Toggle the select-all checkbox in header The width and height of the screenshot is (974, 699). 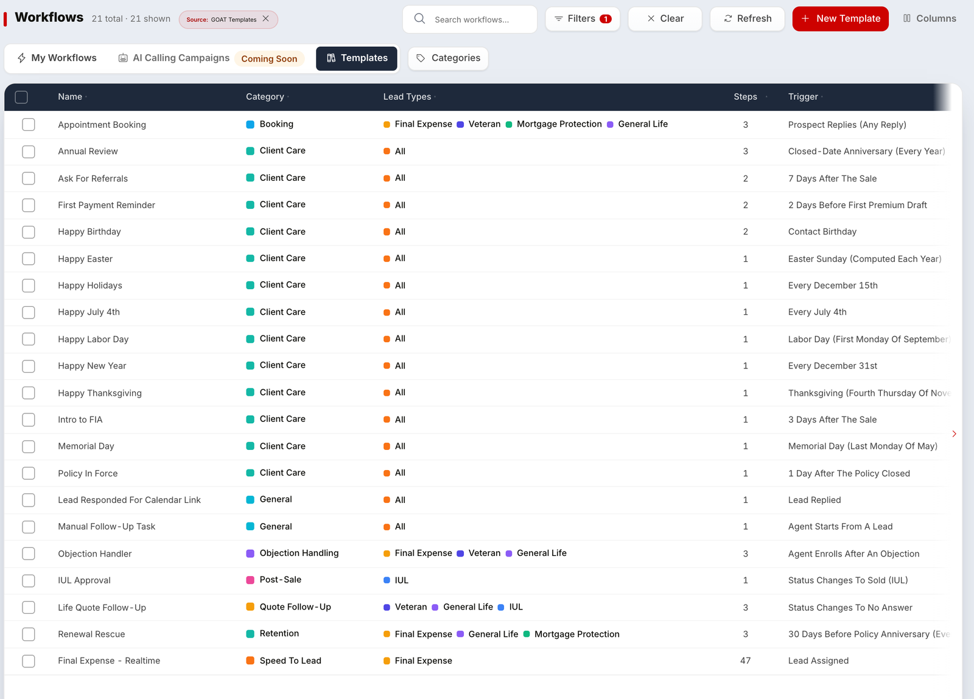[x=21, y=97]
